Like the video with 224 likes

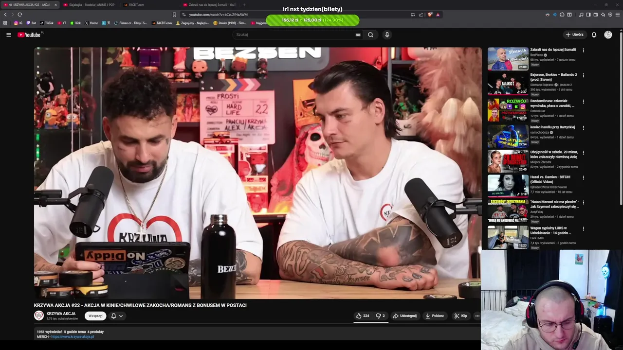(x=363, y=316)
